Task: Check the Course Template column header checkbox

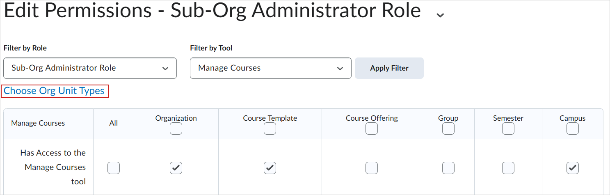Action: [270, 129]
